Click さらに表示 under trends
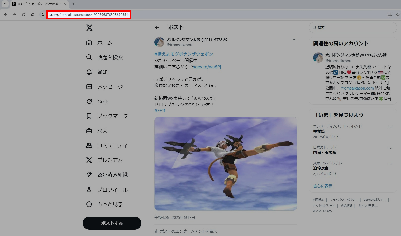Viewport: 401px width, 236px height. [x=323, y=186]
